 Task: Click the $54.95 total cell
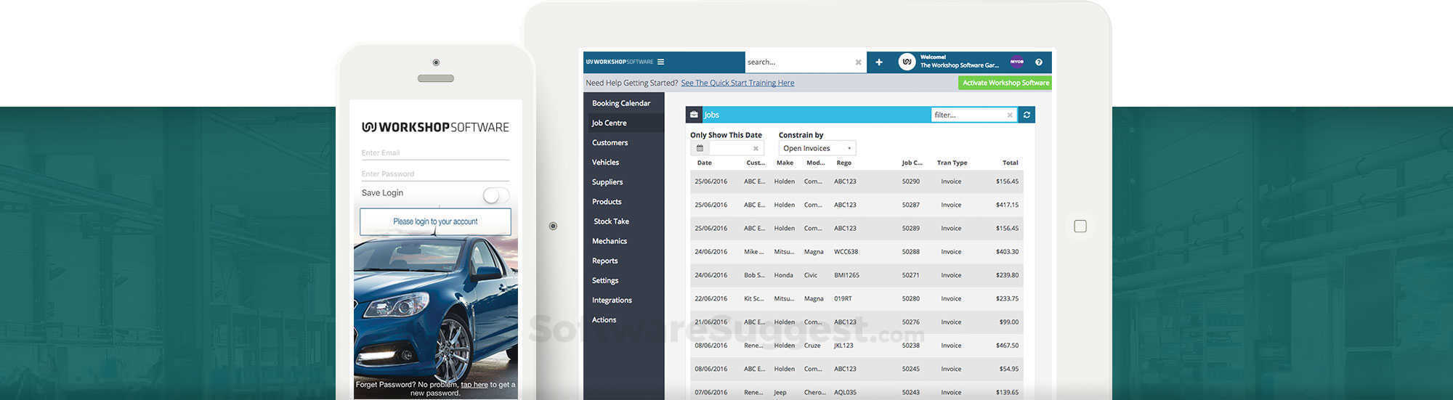[1008, 369]
